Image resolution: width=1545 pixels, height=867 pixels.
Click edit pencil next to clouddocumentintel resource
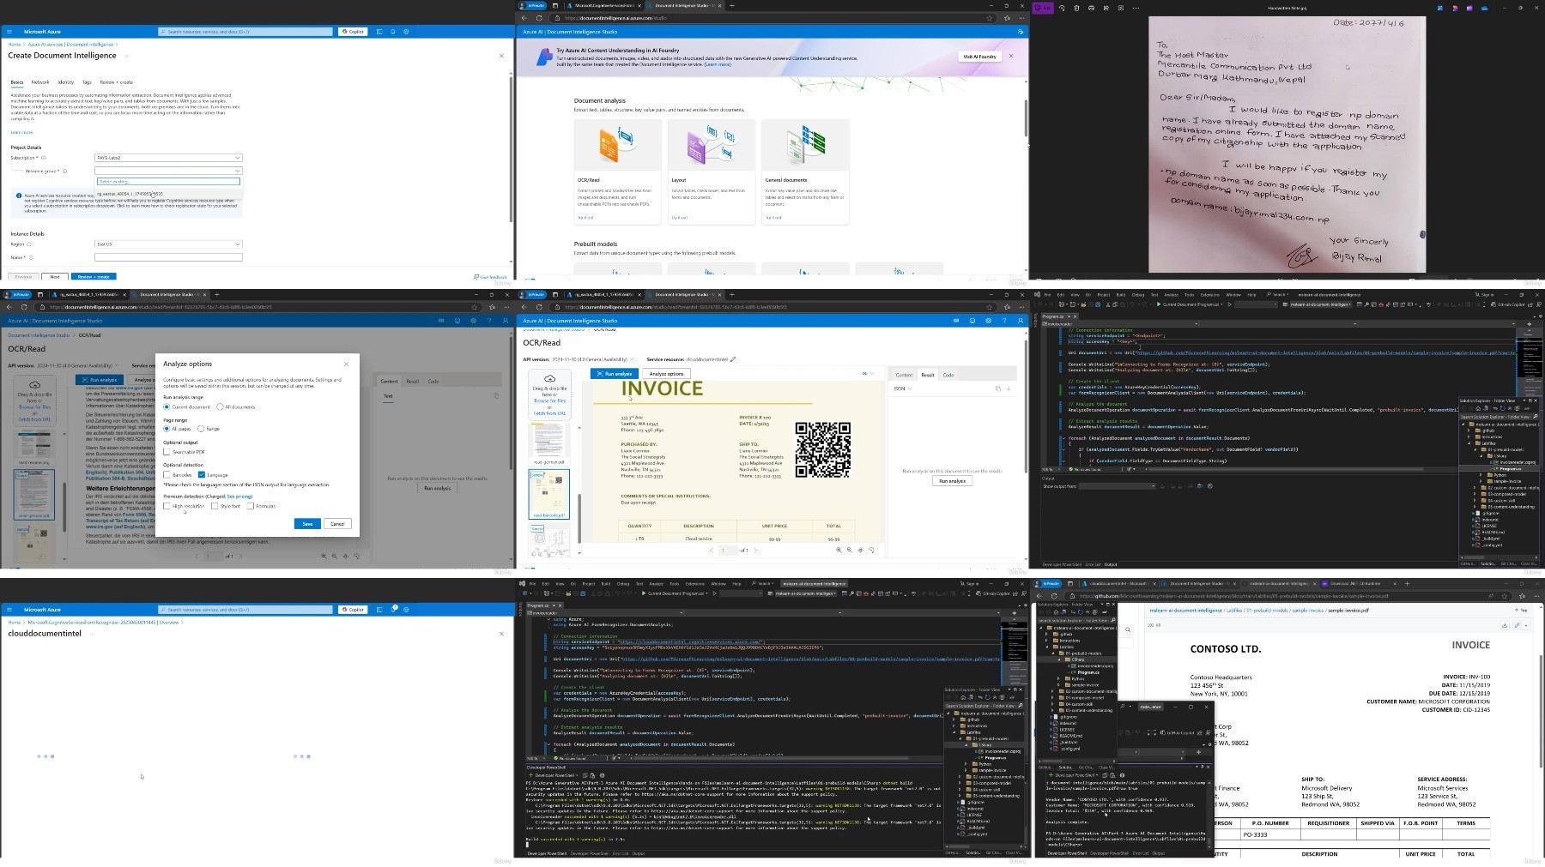[733, 359]
